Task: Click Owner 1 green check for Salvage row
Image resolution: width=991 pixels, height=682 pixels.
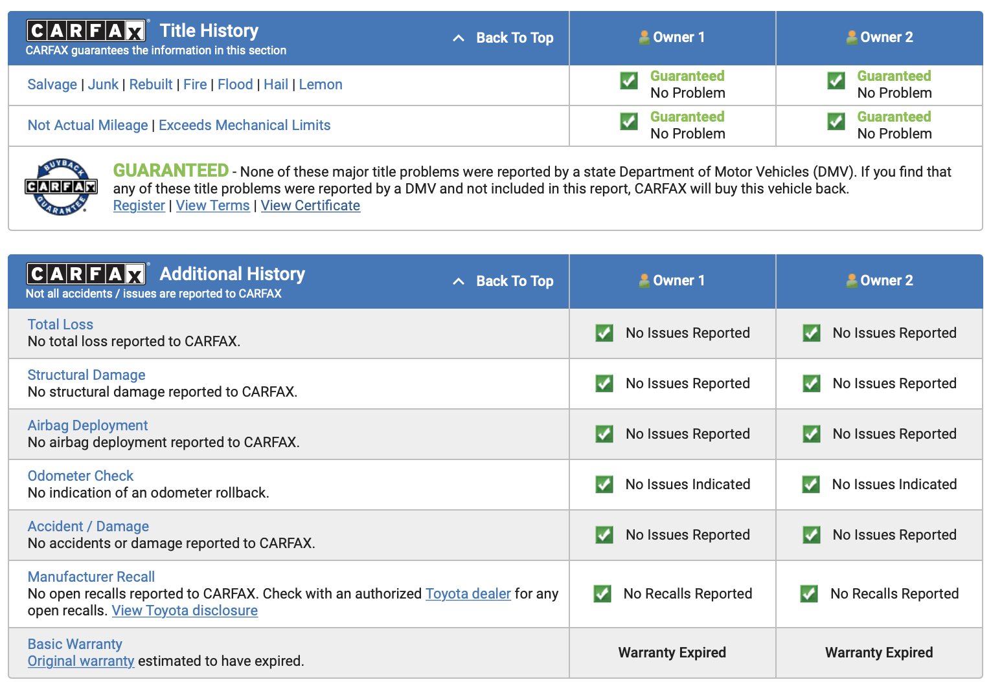Action: point(629,81)
